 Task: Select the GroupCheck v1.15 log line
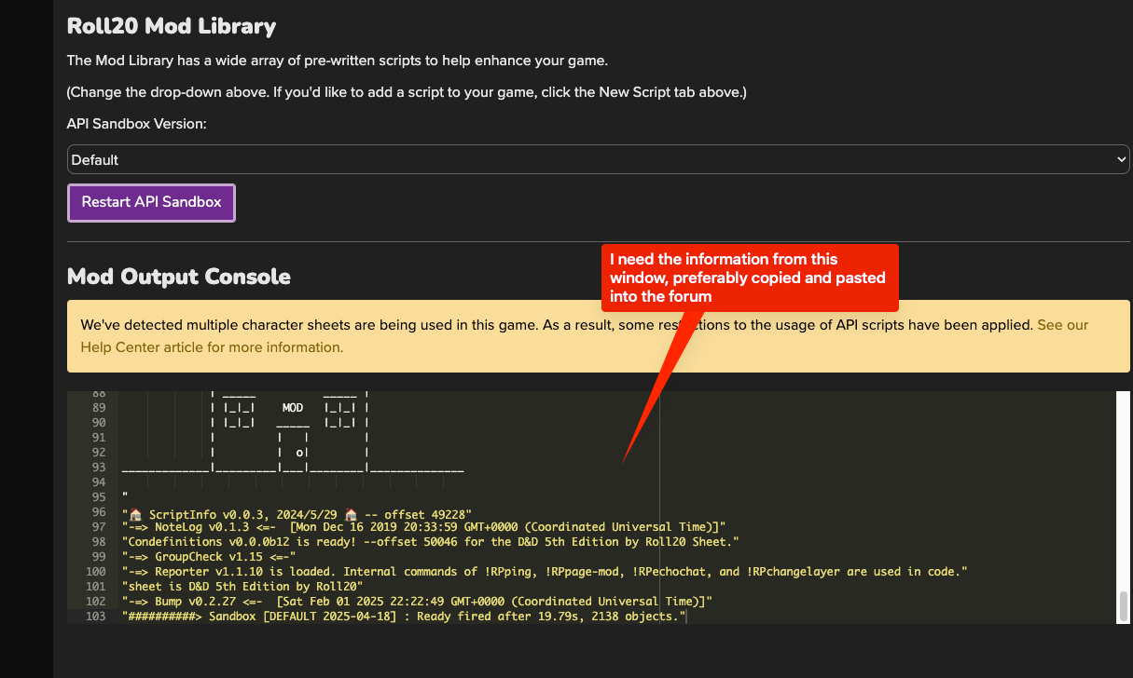209,557
